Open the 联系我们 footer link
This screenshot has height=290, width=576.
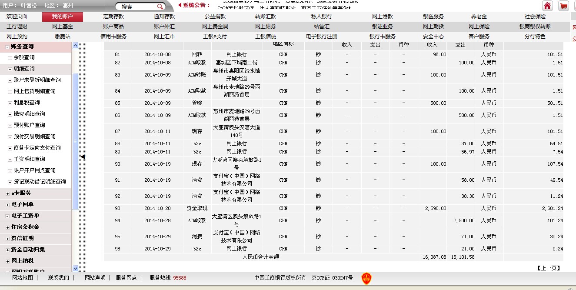click(x=59, y=278)
